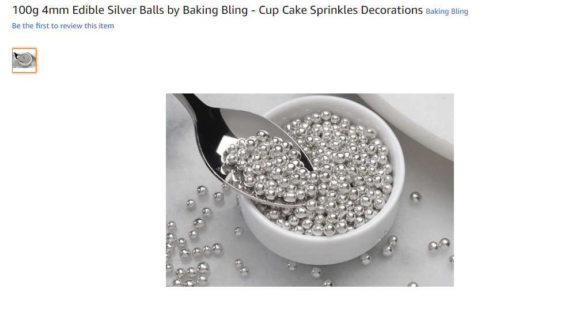This screenshot has height=334, width=587.
Task: Click the word 'Sprinkles' in the title
Action: [x=334, y=10]
